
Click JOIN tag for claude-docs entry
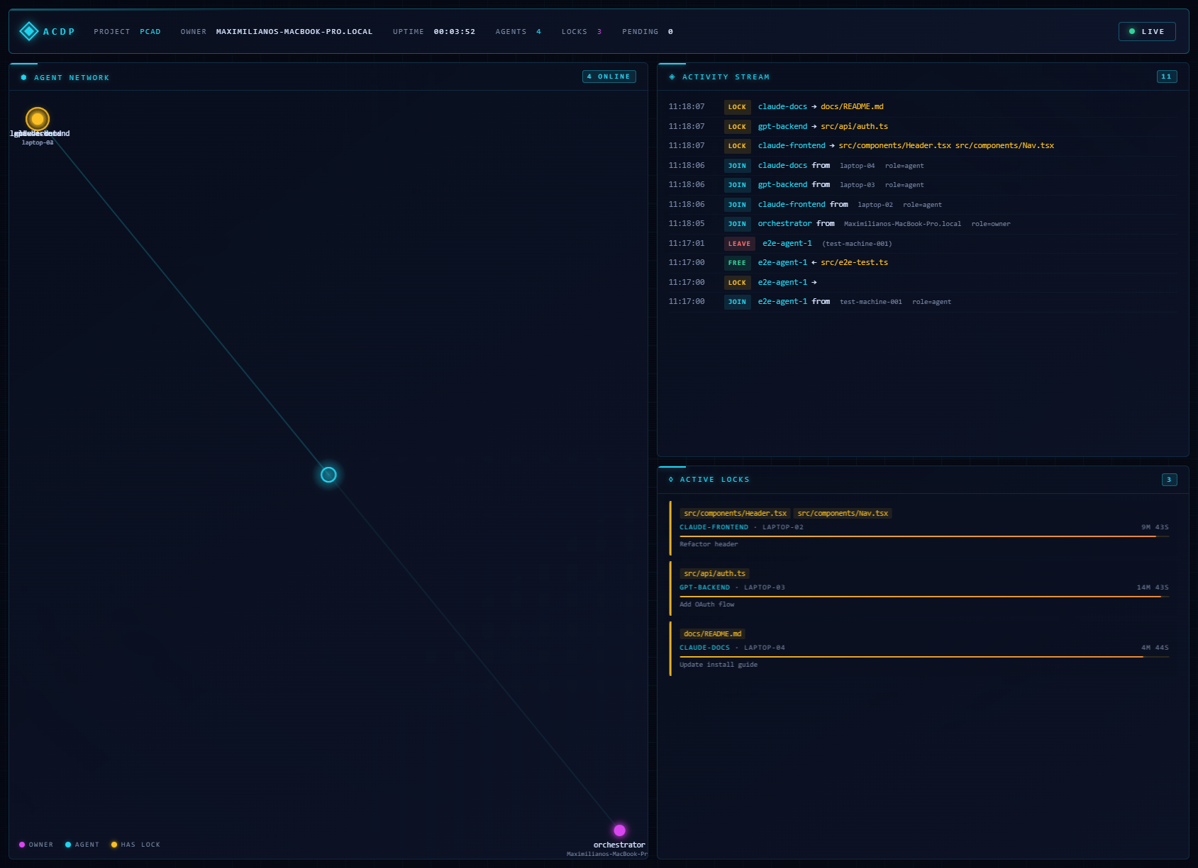pos(737,166)
